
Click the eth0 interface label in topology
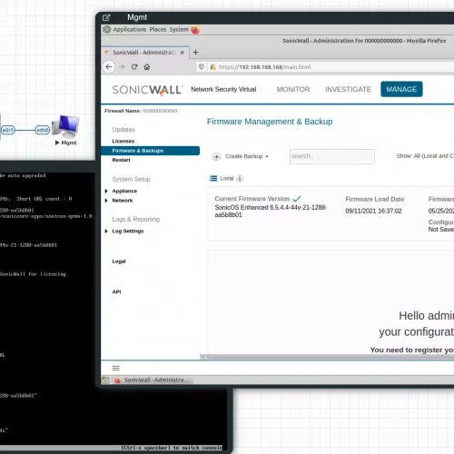tap(43, 130)
